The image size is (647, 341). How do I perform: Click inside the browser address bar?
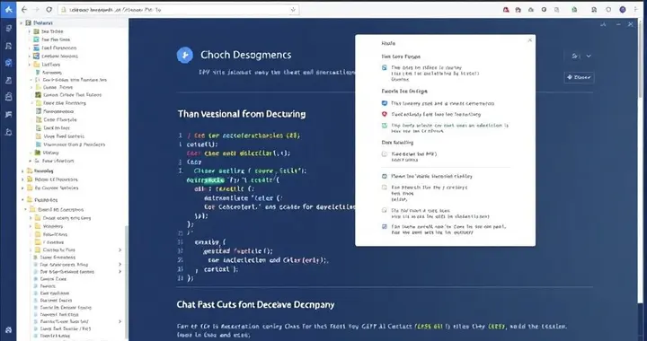coord(178,10)
